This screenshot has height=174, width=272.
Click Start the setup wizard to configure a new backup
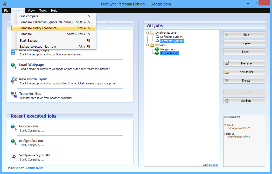point(51,54)
